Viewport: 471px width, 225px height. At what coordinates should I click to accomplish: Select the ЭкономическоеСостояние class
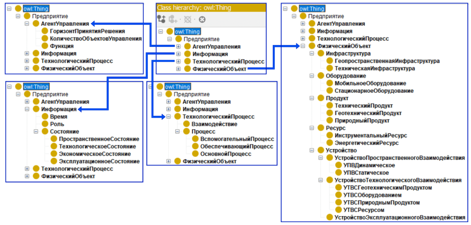point(95,154)
